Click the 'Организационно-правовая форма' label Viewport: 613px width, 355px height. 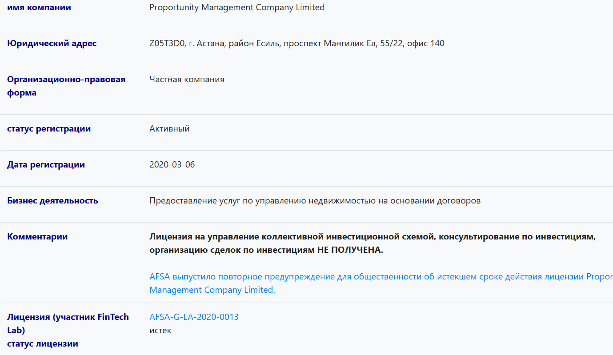tap(66, 86)
